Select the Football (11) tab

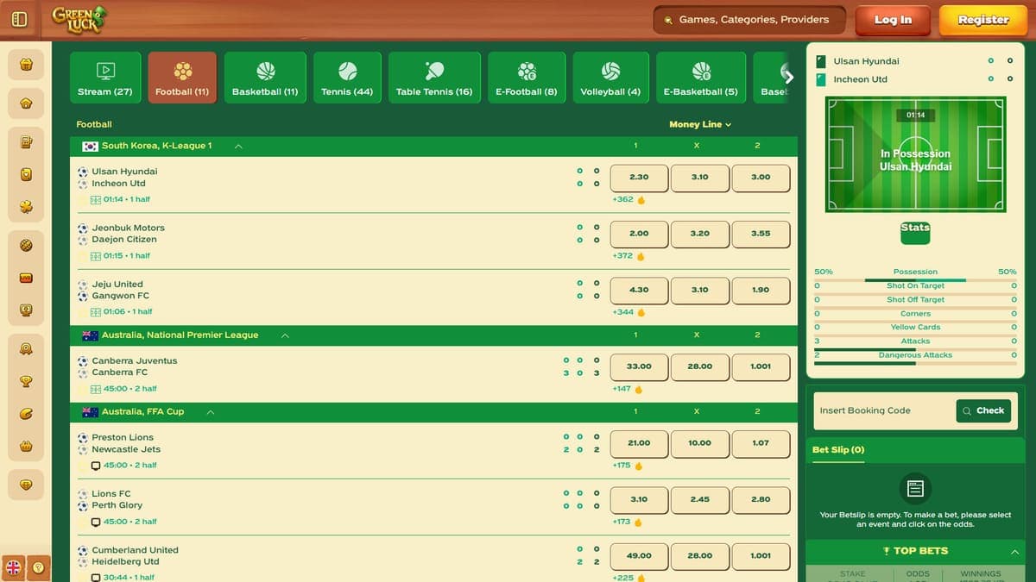182,78
